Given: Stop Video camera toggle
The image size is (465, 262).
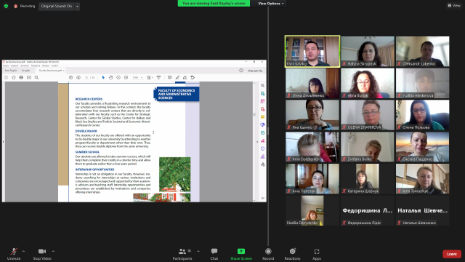Looking at the screenshot, I should coord(42,254).
